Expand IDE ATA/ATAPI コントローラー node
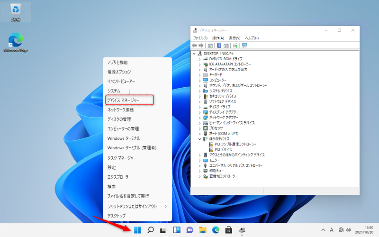The height and width of the screenshot is (237, 379). pyautogui.click(x=199, y=64)
